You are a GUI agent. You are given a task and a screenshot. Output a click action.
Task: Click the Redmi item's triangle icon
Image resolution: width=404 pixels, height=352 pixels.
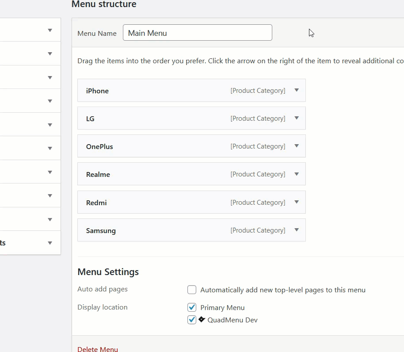click(297, 202)
